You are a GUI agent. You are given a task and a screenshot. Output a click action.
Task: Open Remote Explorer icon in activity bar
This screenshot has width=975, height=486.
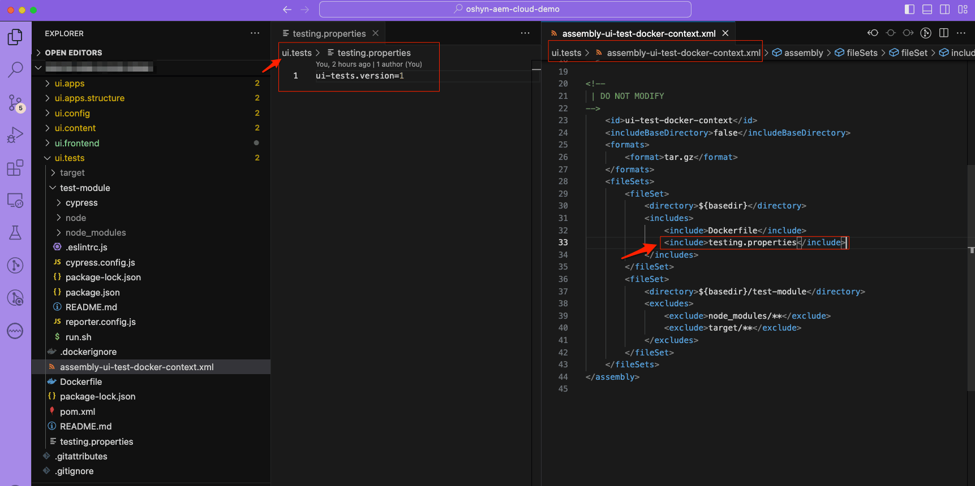(15, 200)
